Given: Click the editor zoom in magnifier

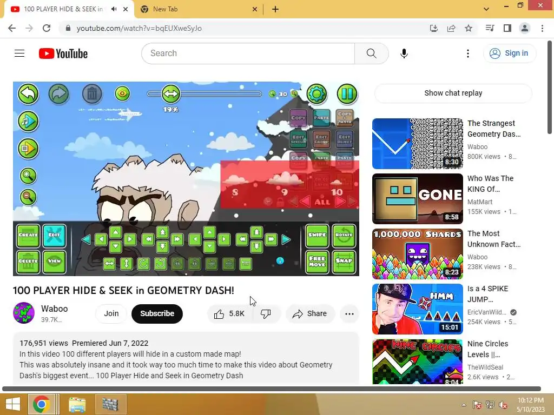Looking at the screenshot, I should click(28, 176).
